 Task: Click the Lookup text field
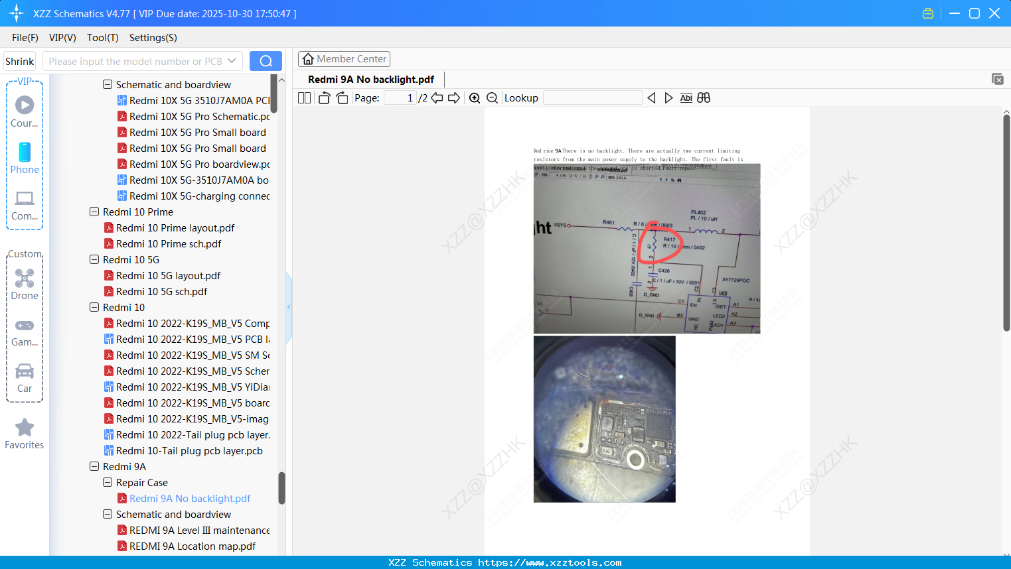(593, 98)
